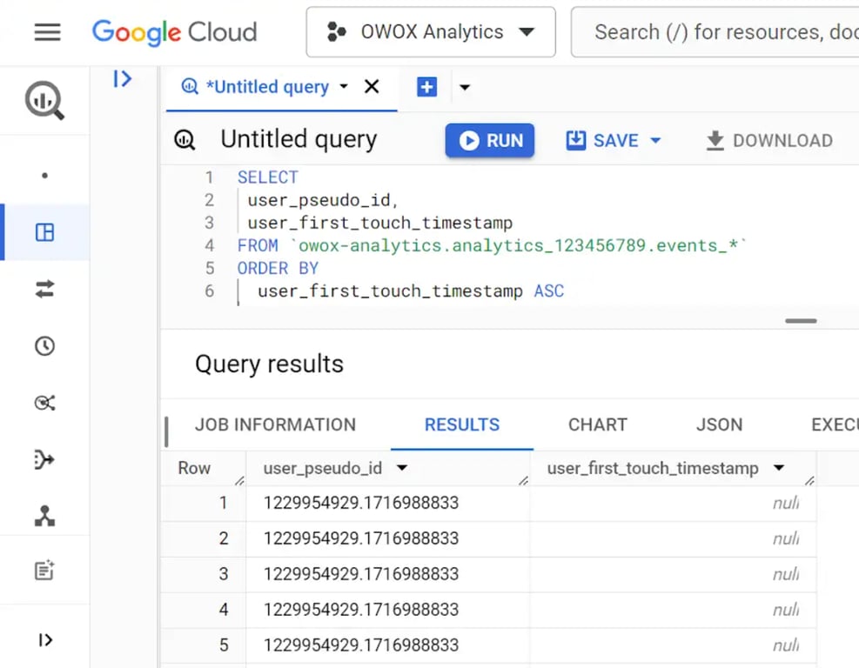
Task: Select user_pseudo_id value in row 3
Action: (x=361, y=574)
